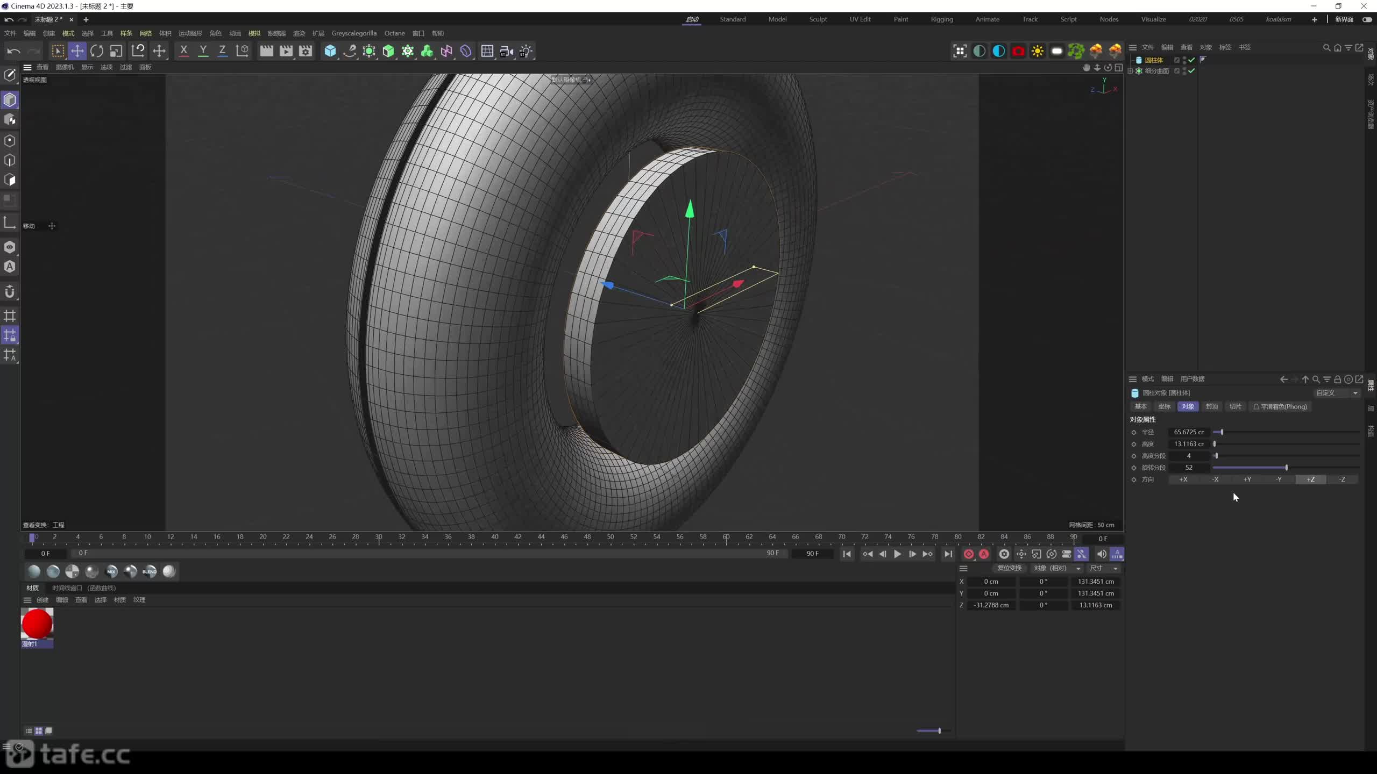Adjust 半径 radius slider
The width and height of the screenshot is (1377, 774).
tap(1286, 432)
